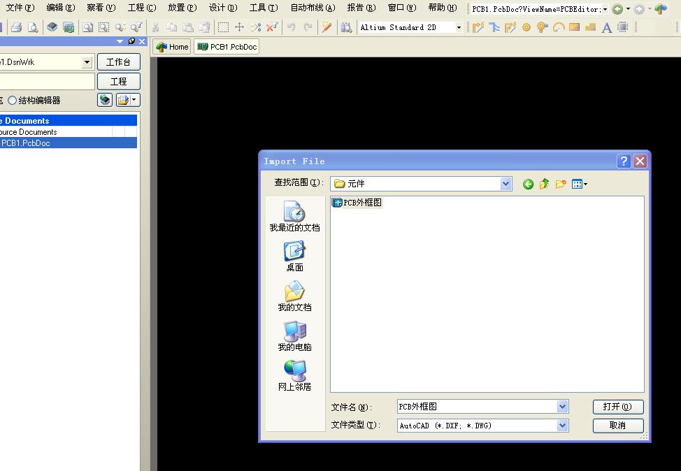Select the Place Component tool

[x=623, y=27]
